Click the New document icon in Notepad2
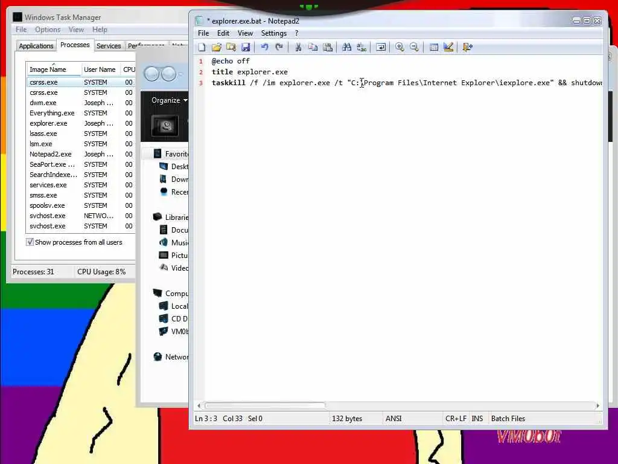The height and width of the screenshot is (464, 618). tap(202, 47)
